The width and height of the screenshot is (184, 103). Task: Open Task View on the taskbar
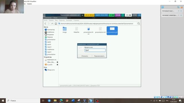pyautogui.click(x=43, y=100)
